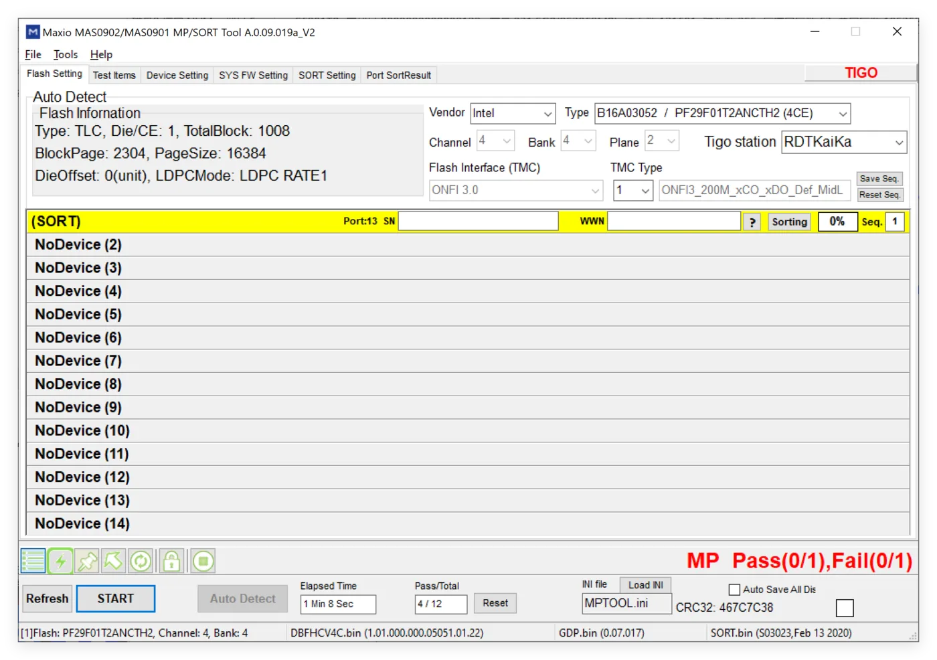
Task: Click the SN input field
Action: [x=479, y=222]
